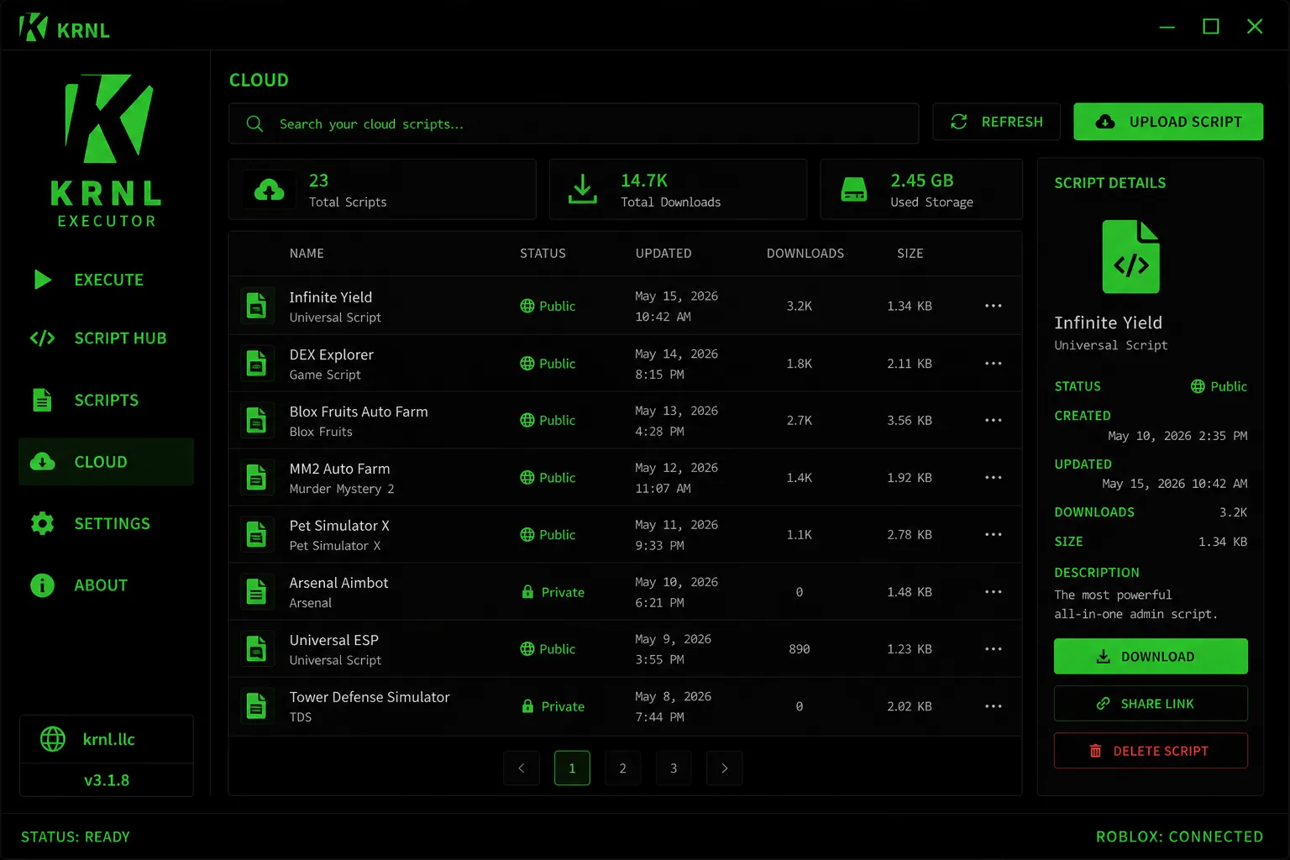
Task: Open options menu for MM2 Auto Farm
Action: tap(994, 477)
